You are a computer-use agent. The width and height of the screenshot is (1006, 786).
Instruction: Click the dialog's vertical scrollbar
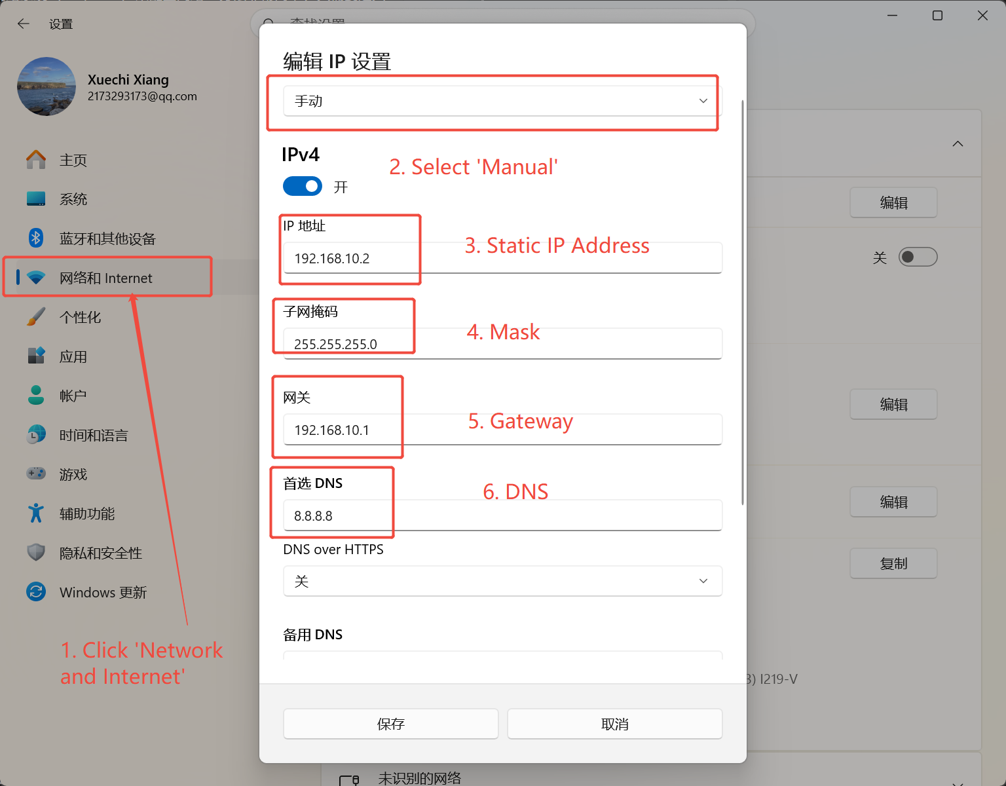coord(742,301)
